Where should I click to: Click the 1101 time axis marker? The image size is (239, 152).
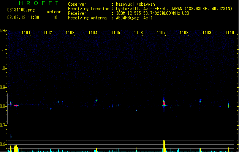point(26,33)
